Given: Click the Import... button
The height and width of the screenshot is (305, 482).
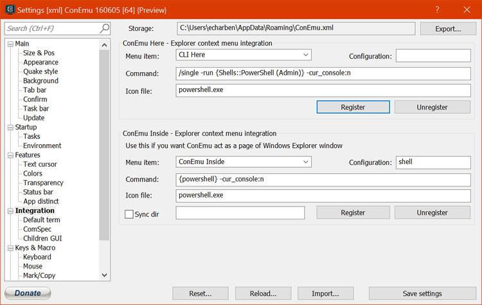Looking at the screenshot, I should coord(326,293).
